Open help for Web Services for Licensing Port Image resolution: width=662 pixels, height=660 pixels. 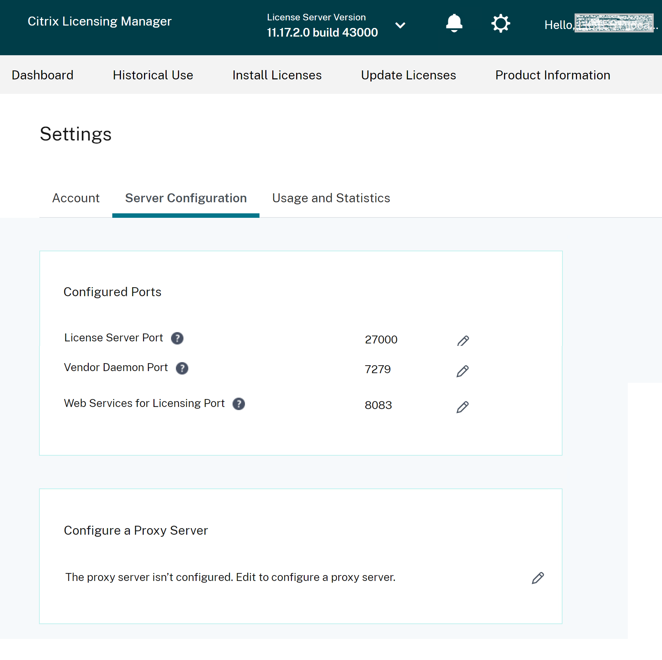coord(239,404)
